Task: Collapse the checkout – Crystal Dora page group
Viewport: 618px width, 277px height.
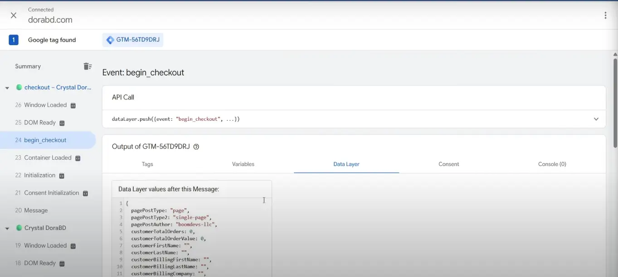Action: coord(7,88)
